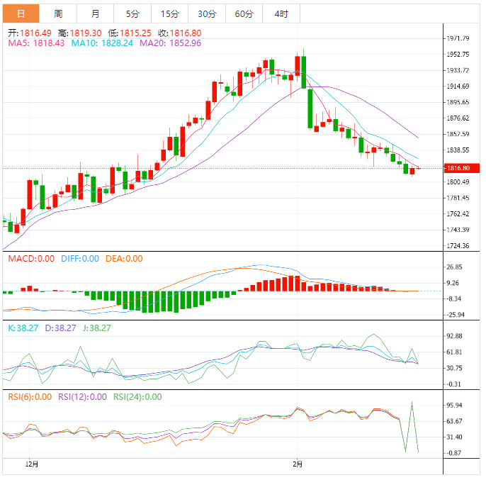Screen dimensions: 486x480
Task: Click the 1895.65 price axis label
Action: 458,102
